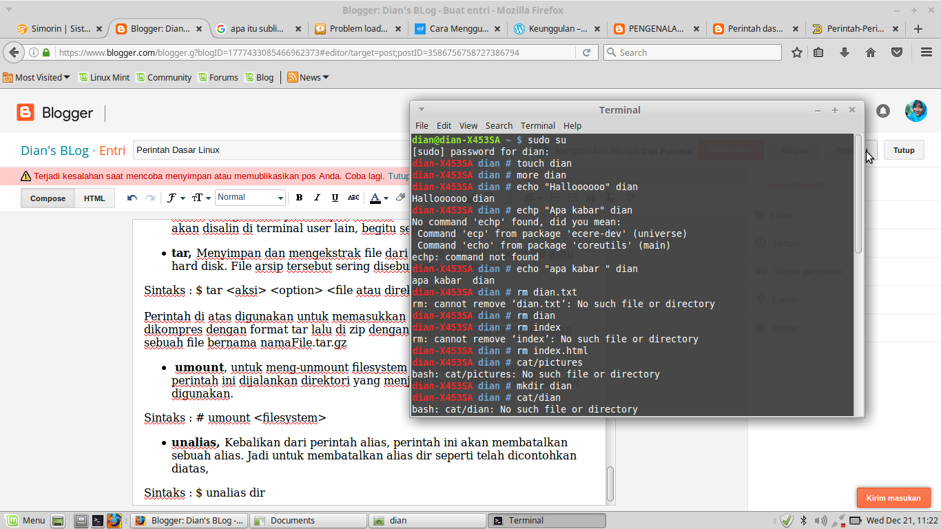Open the Normal paragraph format dropdown
Viewport: 941px width, 529px height.
(250, 198)
